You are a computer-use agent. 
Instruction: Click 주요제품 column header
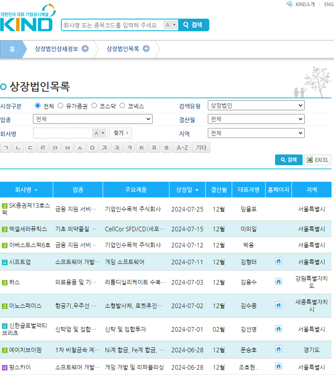click(136, 190)
